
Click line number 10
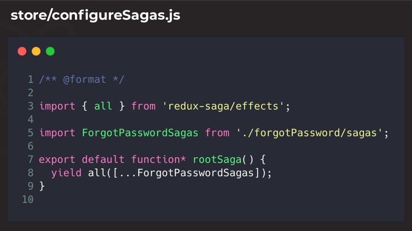point(28,200)
